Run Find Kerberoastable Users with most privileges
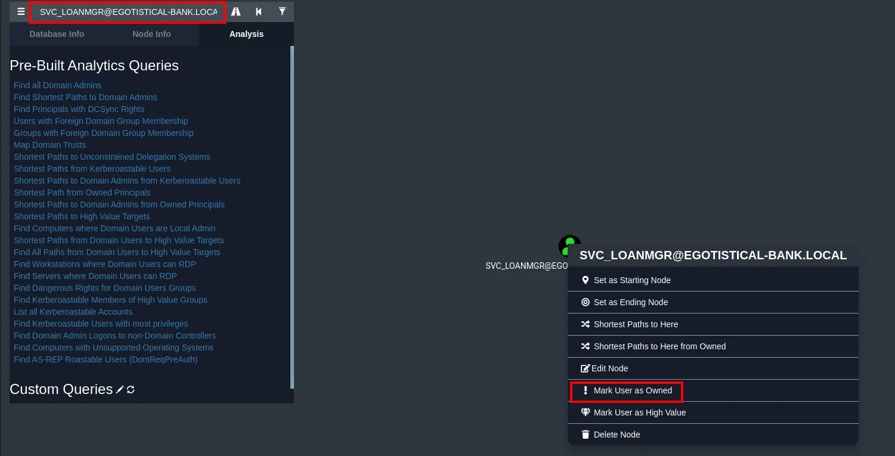This screenshot has width=895, height=456. (101, 324)
